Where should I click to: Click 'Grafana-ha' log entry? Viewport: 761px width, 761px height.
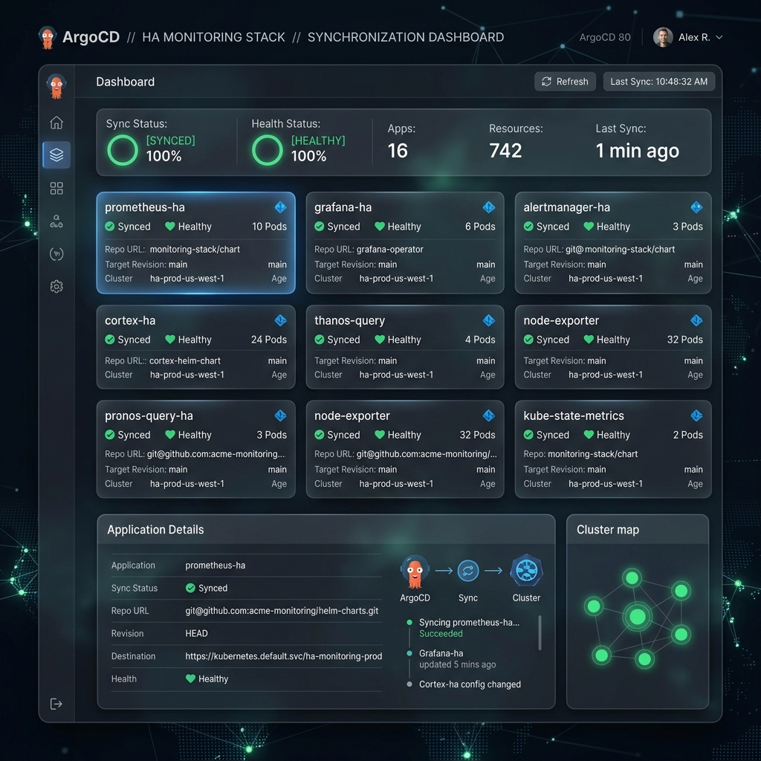(441, 653)
